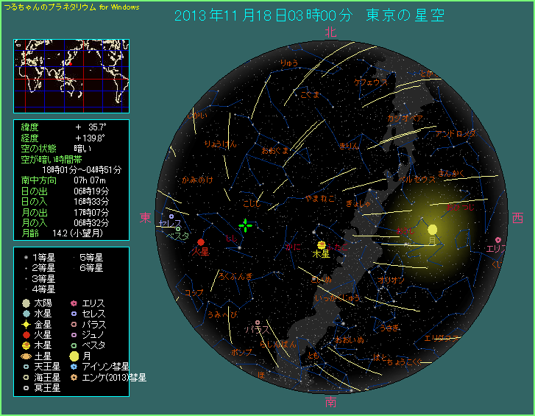Viewport: 535px width, 416px height.
Task: Select the Mercury (水星) icon in the legend
Action: pyautogui.click(x=26, y=314)
